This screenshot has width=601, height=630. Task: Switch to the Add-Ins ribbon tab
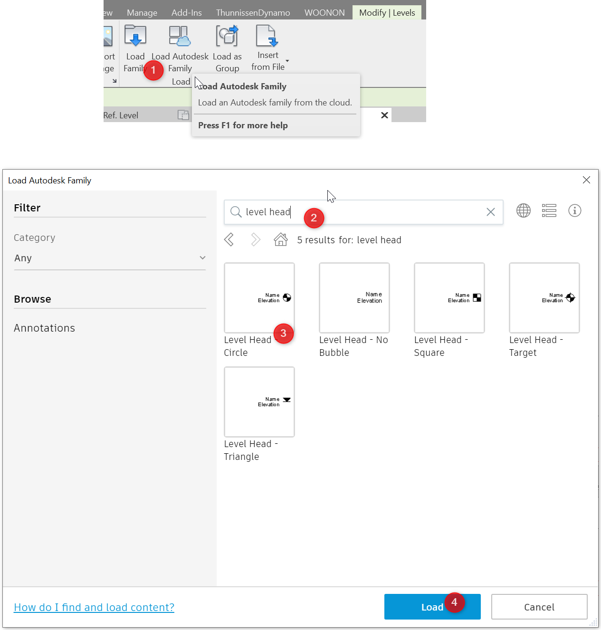(186, 12)
